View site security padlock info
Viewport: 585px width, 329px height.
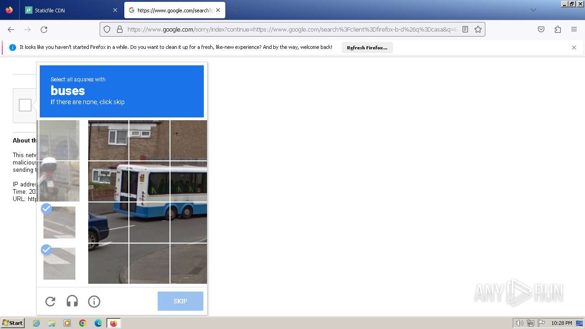click(x=120, y=29)
